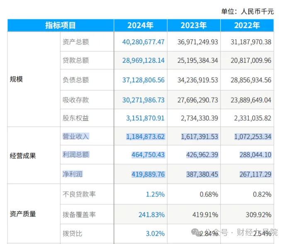This screenshot has width=287, height=244.
Task: Select the 负债总额 row label
Action: point(76,80)
